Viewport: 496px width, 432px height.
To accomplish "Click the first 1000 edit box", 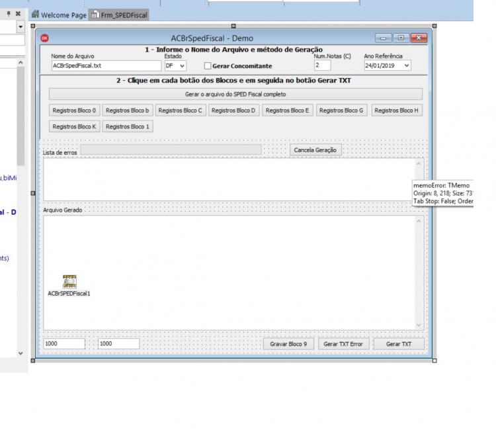I will (64, 344).
